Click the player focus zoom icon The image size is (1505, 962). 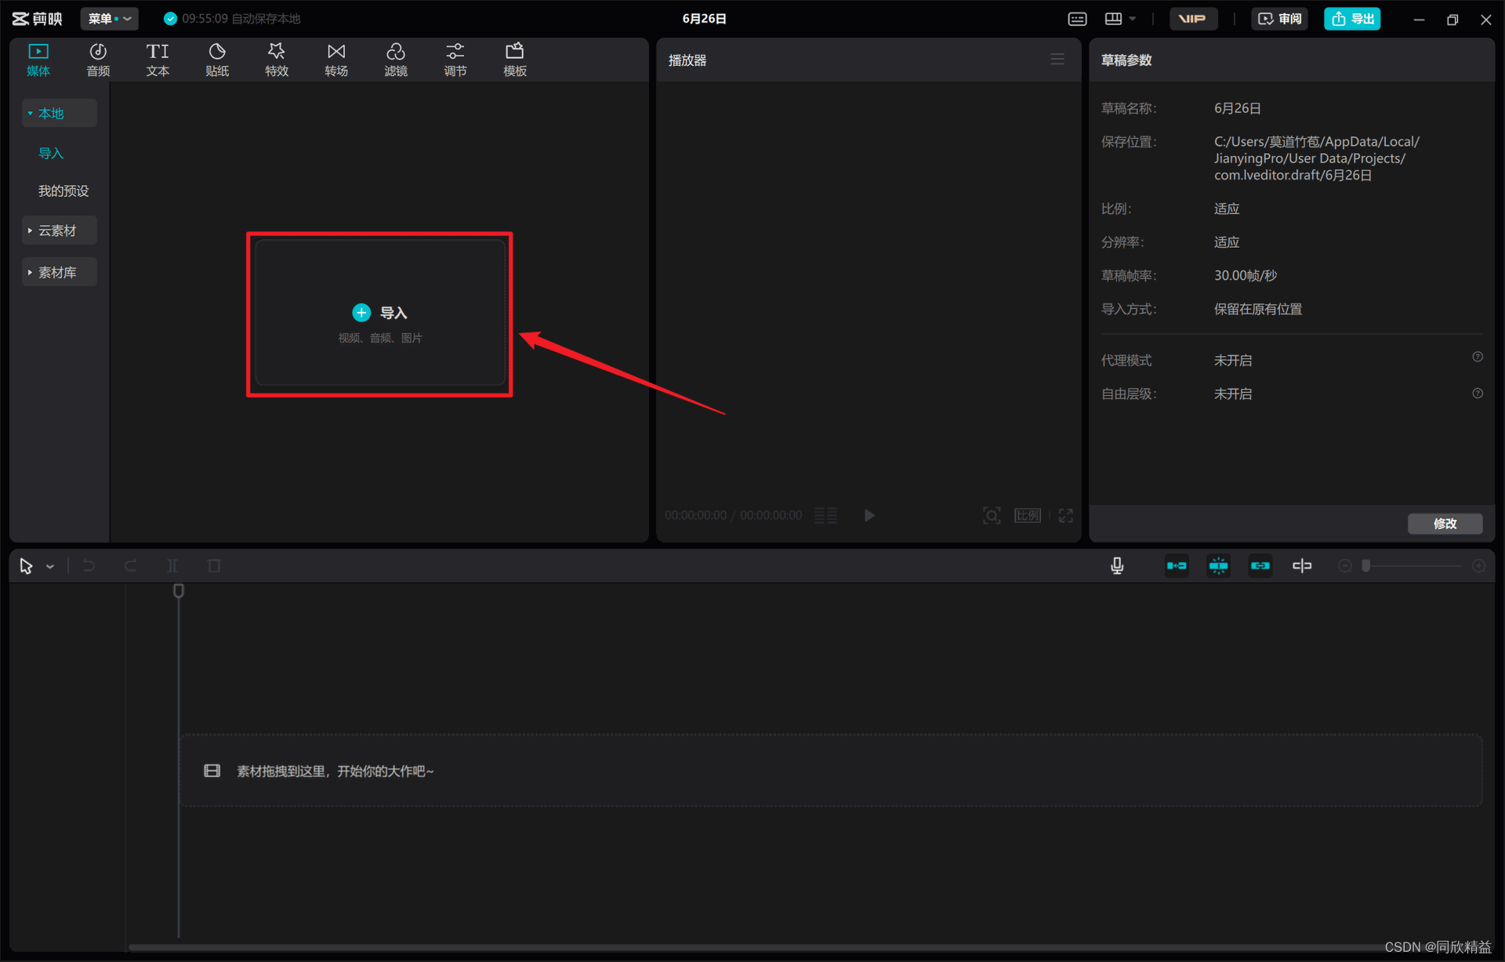click(x=992, y=515)
